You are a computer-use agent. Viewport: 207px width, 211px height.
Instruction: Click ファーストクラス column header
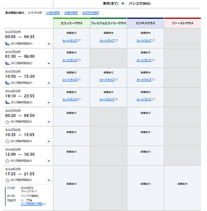click(183, 23)
